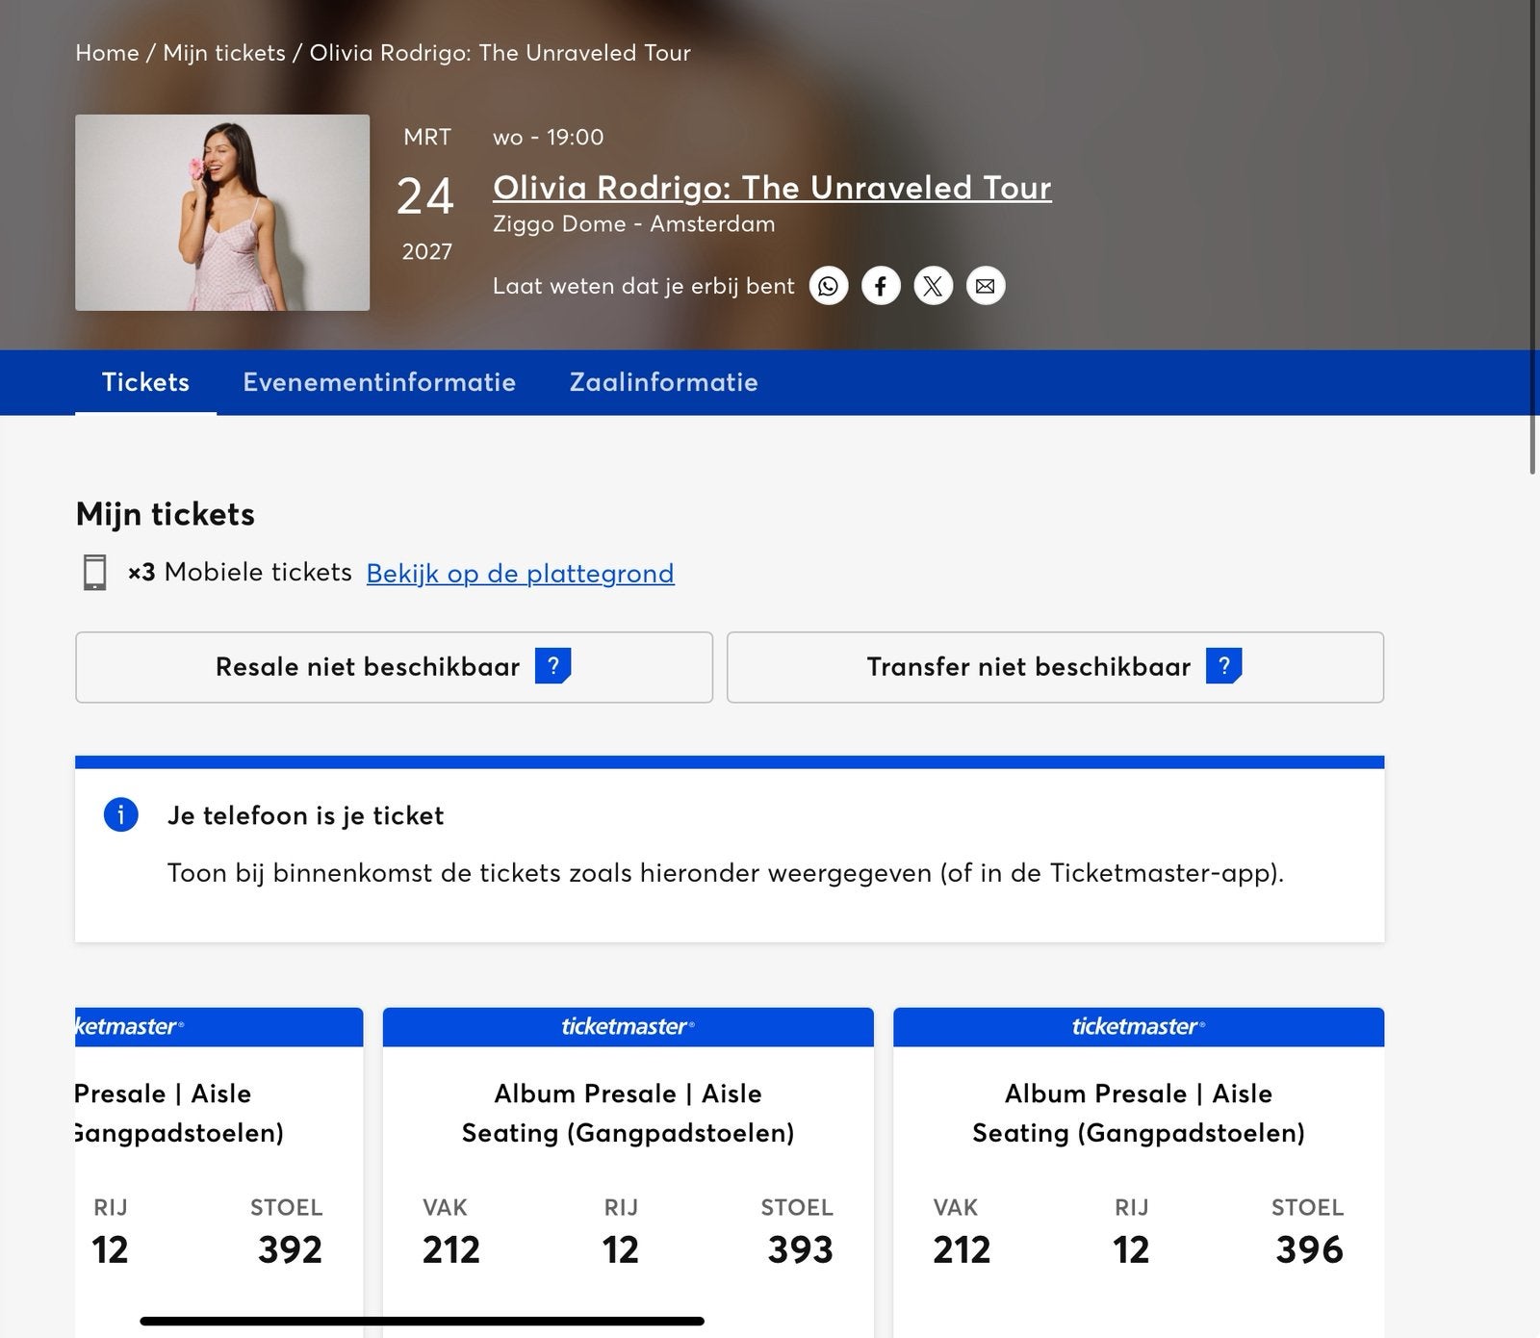The image size is (1540, 1338).
Task: Select the ticket card for seat 392
Action: 219,1171
